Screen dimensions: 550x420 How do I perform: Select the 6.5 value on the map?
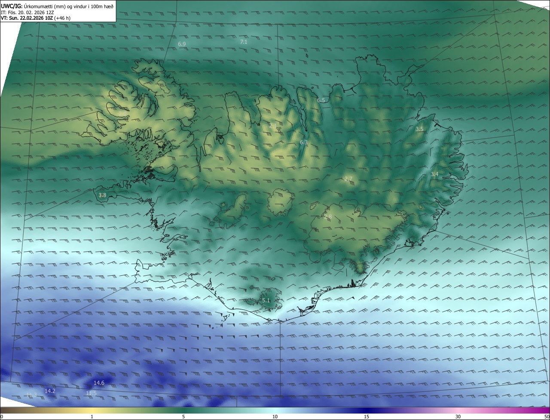[x=321, y=100]
